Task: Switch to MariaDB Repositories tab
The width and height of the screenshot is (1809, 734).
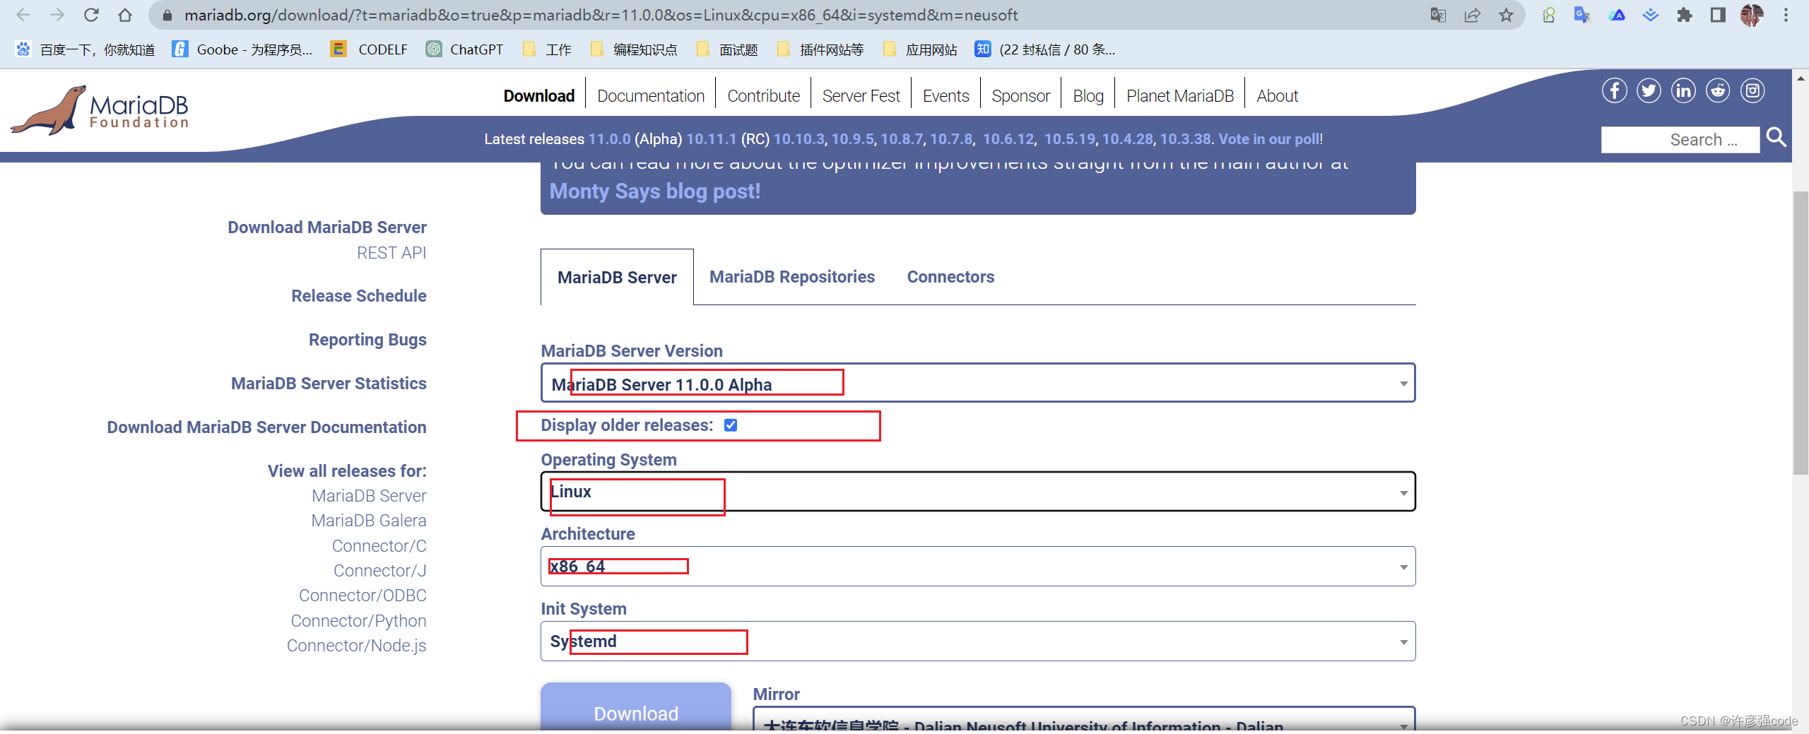Action: tap(792, 276)
